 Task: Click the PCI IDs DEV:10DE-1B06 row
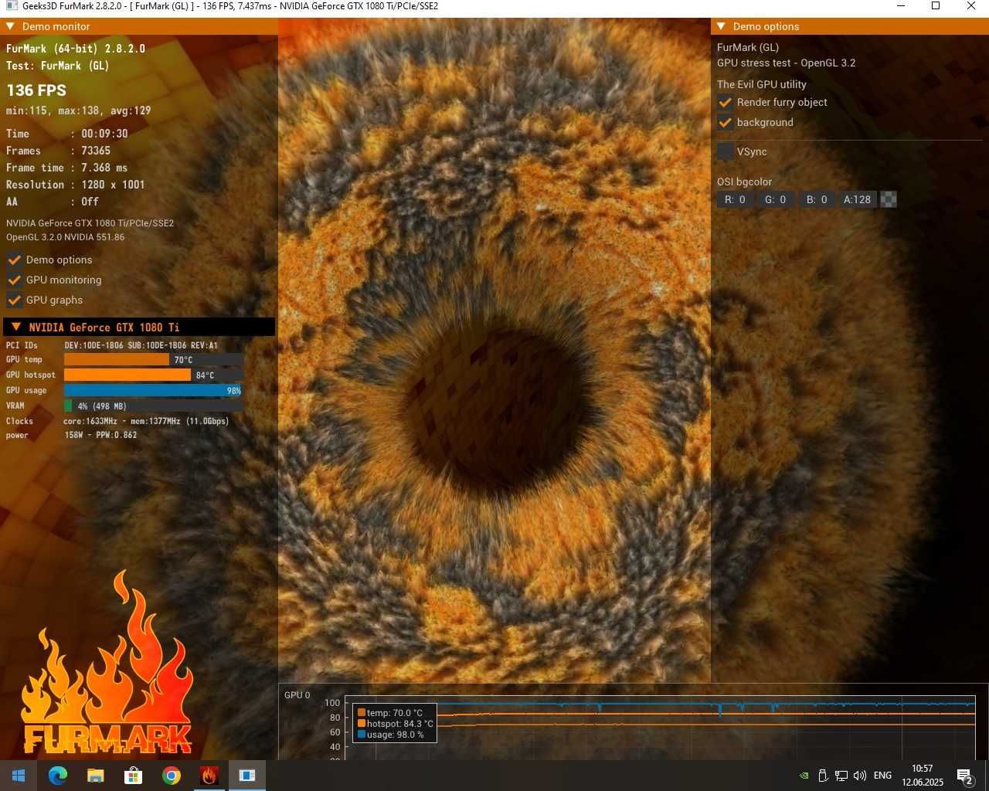(112, 345)
